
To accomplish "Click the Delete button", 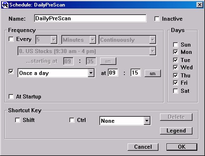I will [176, 117].
